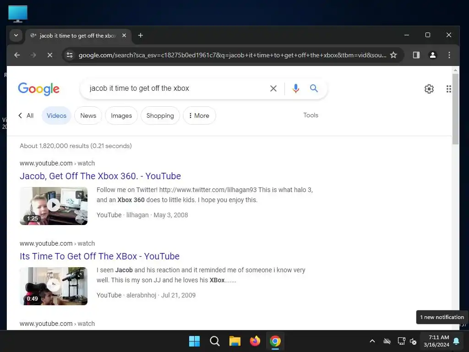This screenshot has height=352, width=469.
Task: Open Windows taskbar search
Action: 214,341
